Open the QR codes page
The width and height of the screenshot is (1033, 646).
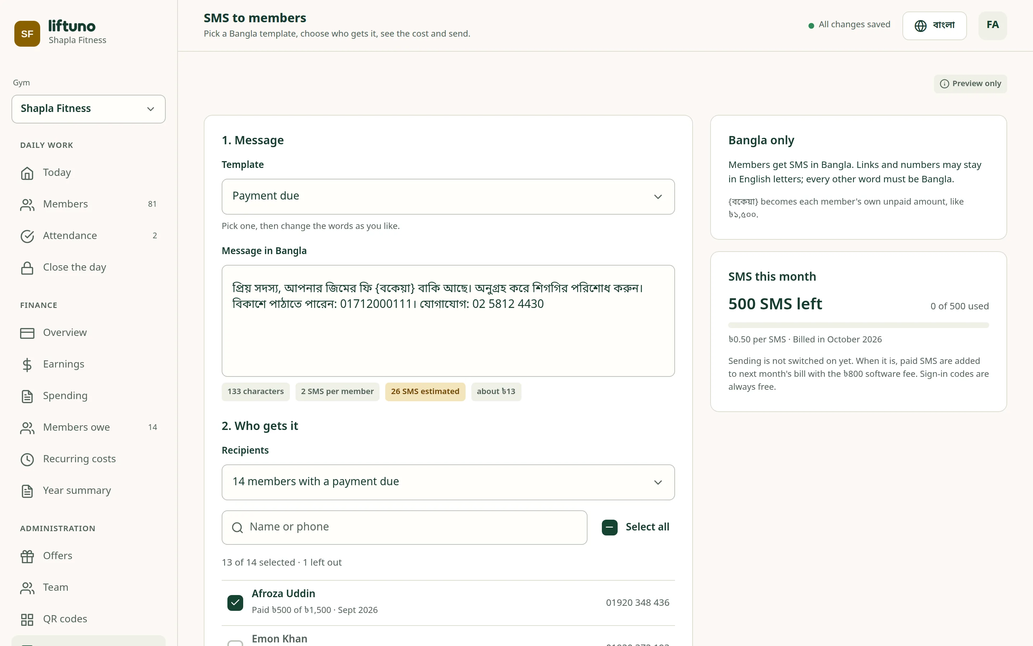(x=88, y=619)
